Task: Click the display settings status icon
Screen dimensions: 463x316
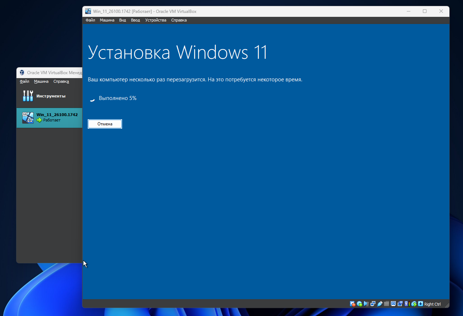Action: [x=393, y=304]
